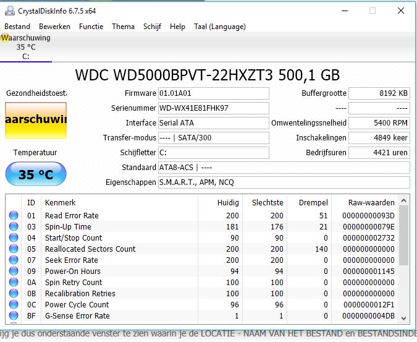
Task: Click the SMART list vertical scrollbar thumb
Action: pyautogui.click(x=403, y=235)
